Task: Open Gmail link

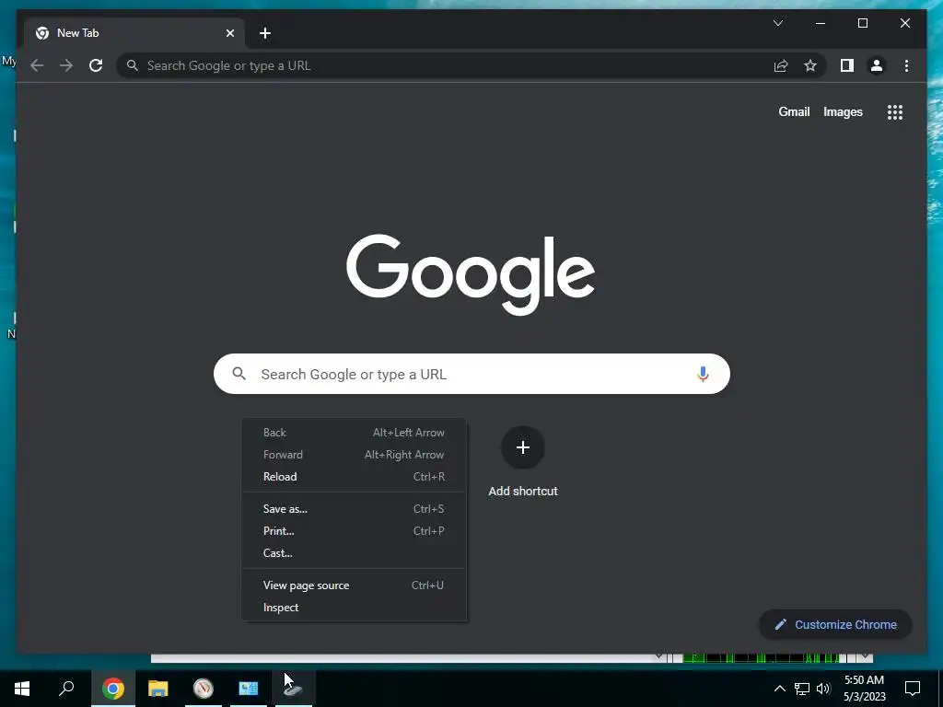Action: (794, 111)
